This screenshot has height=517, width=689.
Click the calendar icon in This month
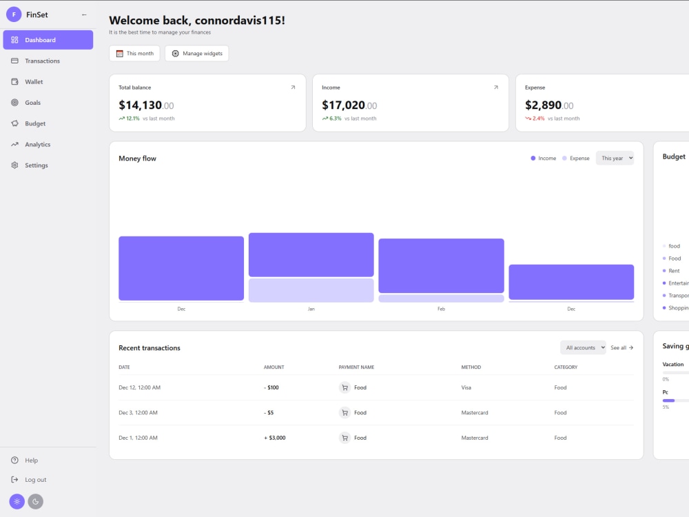click(119, 54)
